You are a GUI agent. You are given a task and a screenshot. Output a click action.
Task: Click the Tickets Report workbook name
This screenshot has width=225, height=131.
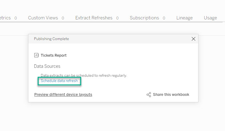tap(53, 55)
